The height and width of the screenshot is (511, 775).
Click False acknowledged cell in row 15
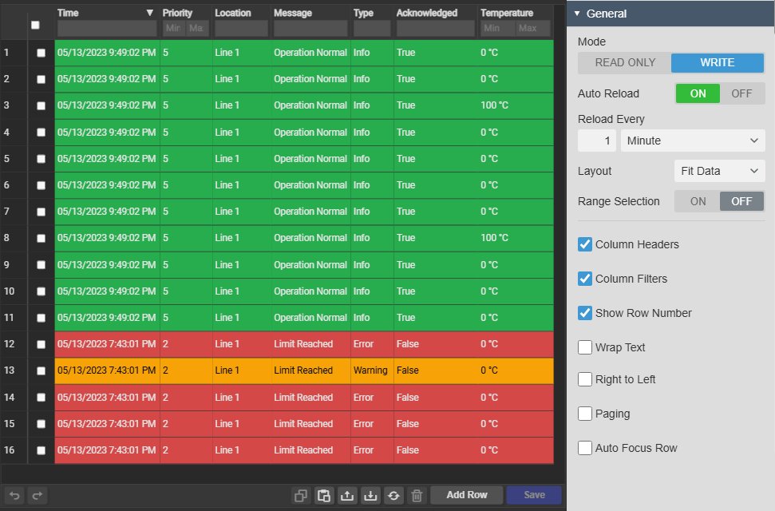tap(436, 424)
